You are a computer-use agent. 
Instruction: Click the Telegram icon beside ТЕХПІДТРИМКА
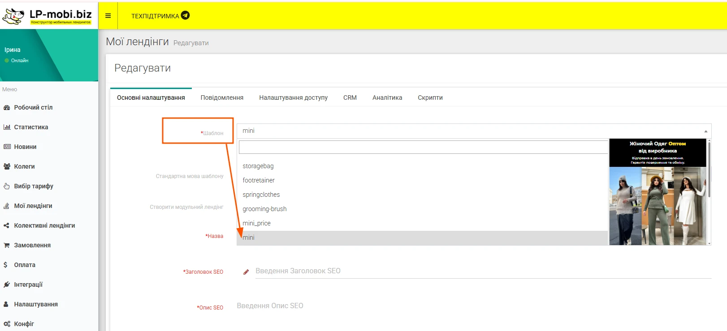pos(185,15)
